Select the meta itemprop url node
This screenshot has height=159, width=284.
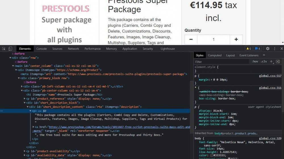(x=104, y=74)
